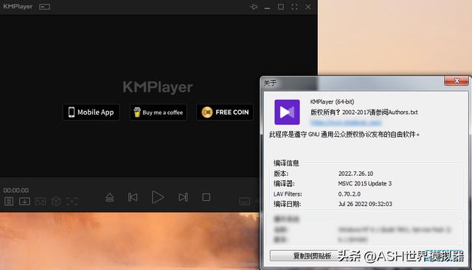
Task: Start playback with the Play button
Action: click(x=157, y=197)
